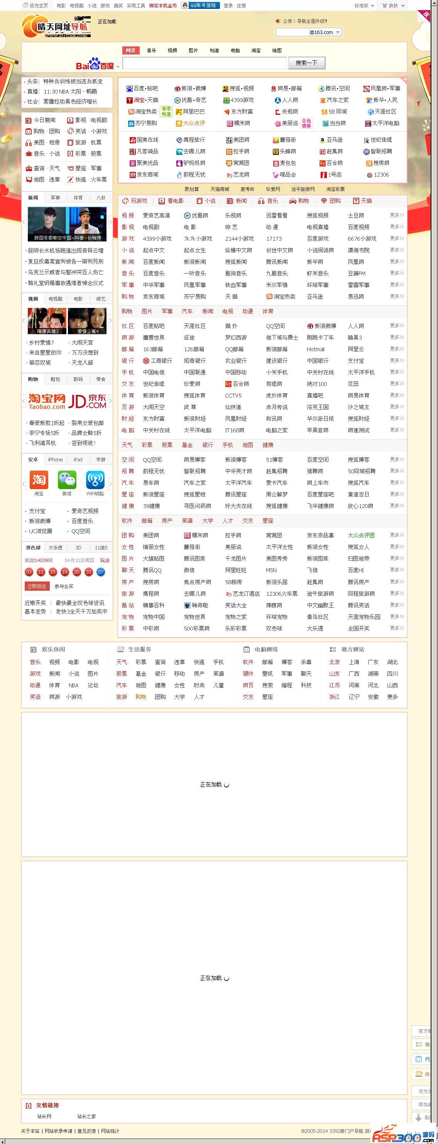Open 优酷·奇艺 site link
The width and height of the screenshot is (438, 1144).
pyautogui.click(x=190, y=100)
